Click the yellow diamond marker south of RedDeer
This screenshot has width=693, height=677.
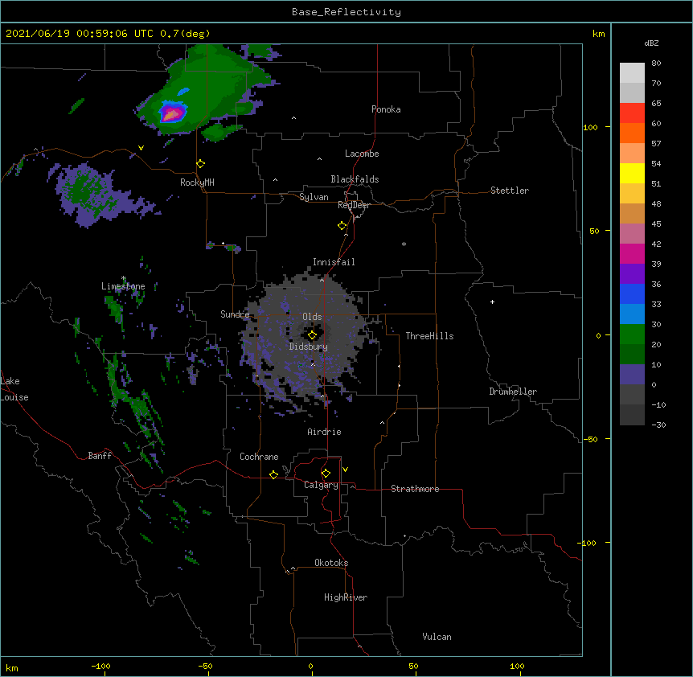[342, 226]
